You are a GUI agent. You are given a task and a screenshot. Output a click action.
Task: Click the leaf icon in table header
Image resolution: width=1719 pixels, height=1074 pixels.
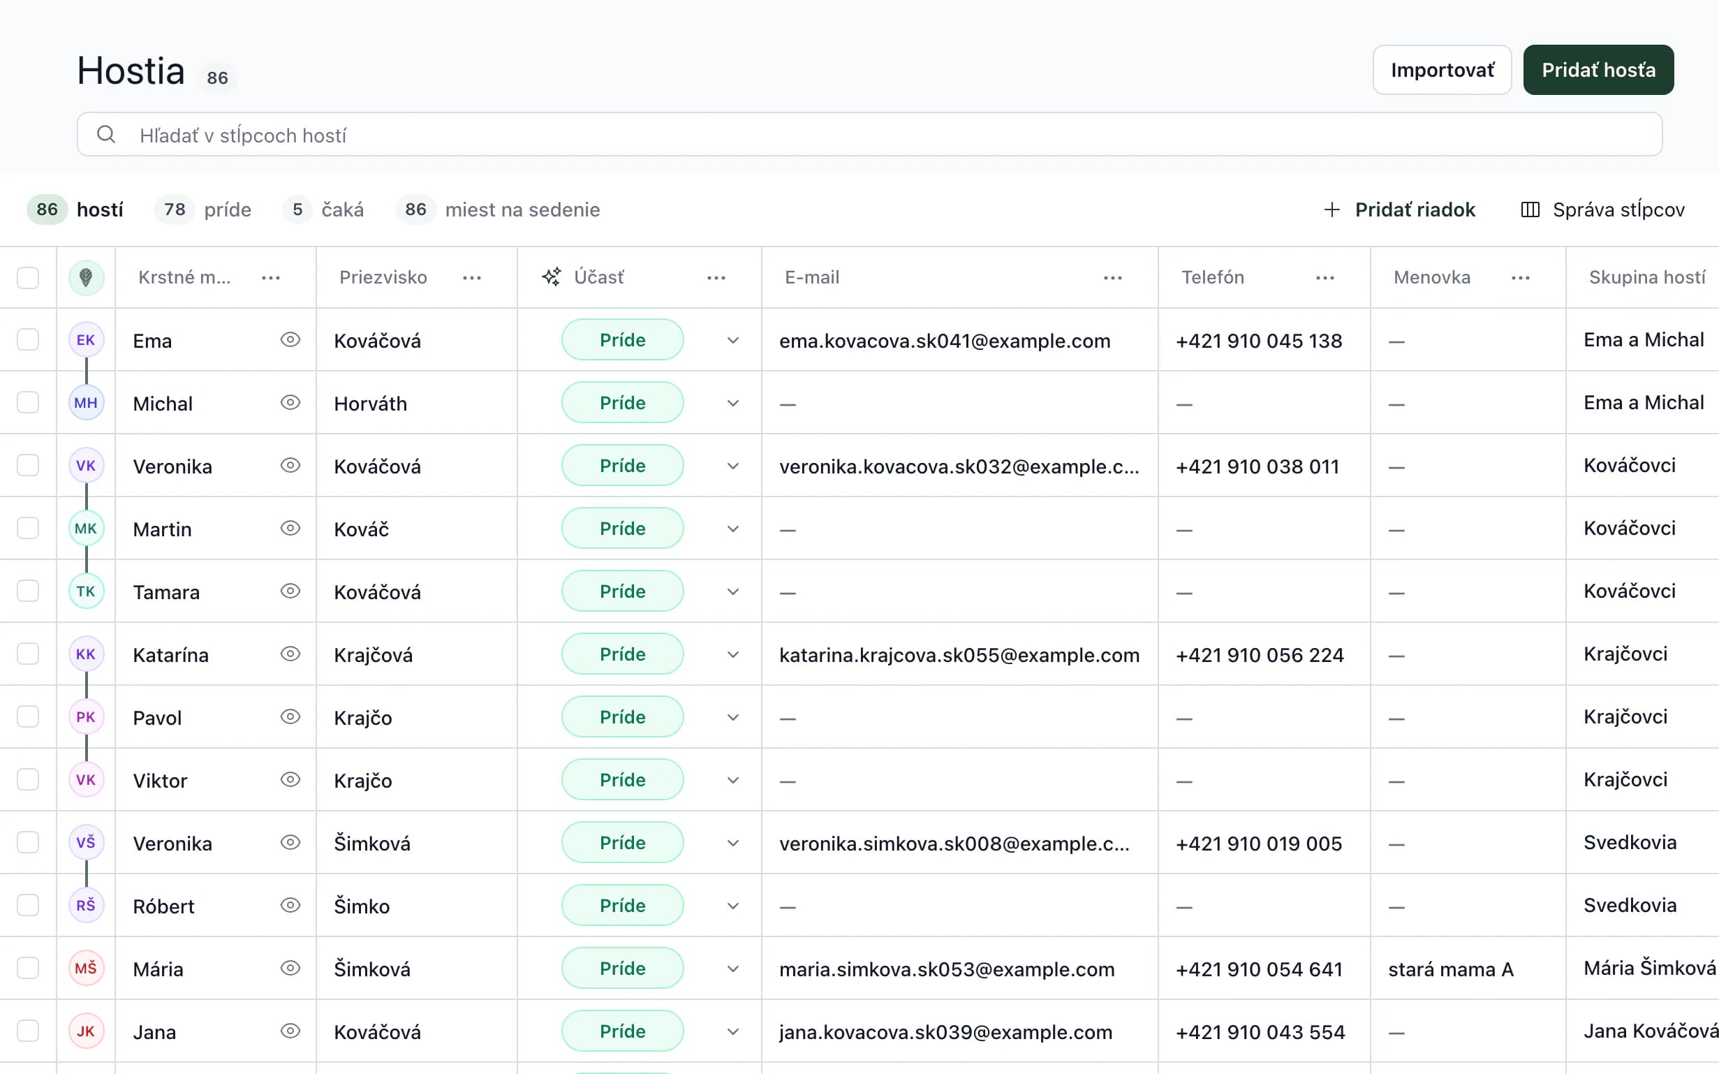(x=86, y=277)
